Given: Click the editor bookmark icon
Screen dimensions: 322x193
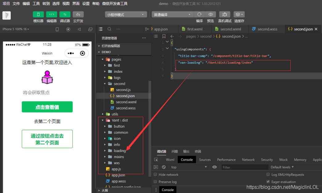Looking at the screenshot, I should (164, 36).
